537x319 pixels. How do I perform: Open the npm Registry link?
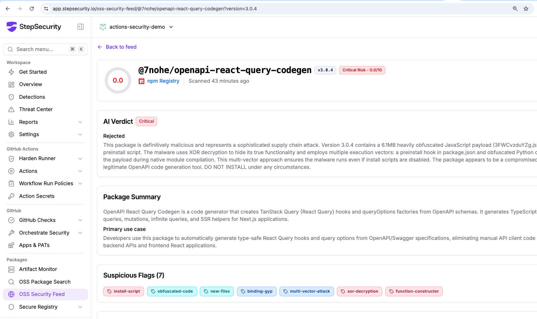point(163,81)
